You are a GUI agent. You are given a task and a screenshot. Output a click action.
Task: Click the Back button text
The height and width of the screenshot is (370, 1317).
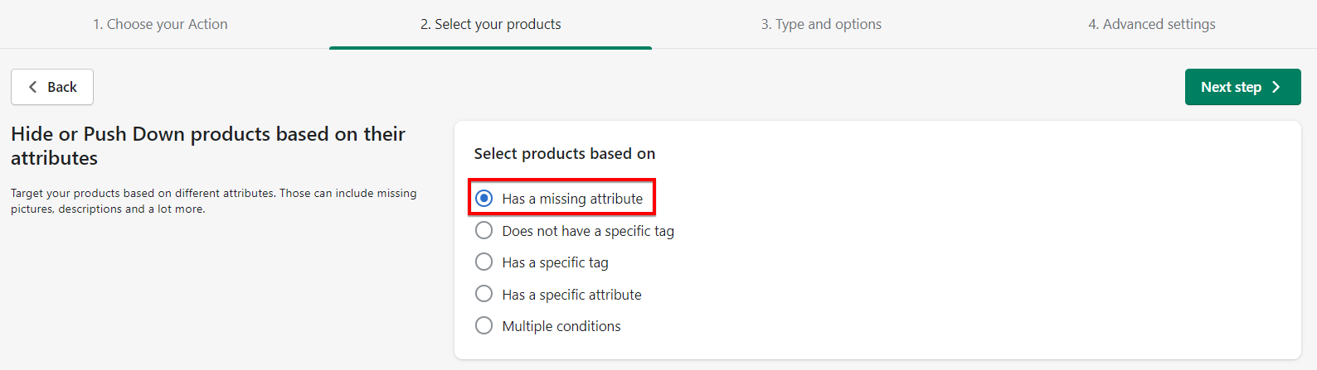(62, 87)
